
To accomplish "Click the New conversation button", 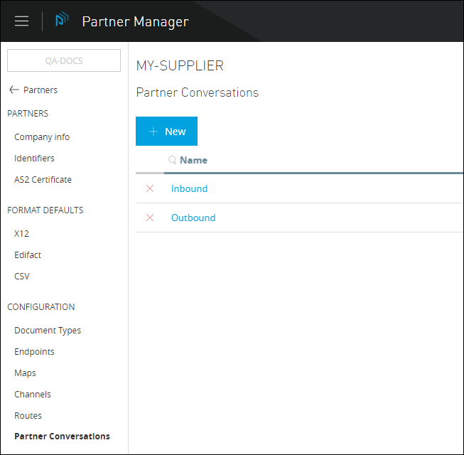I will (166, 132).
